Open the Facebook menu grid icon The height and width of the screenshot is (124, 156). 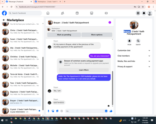pos(138,13)
